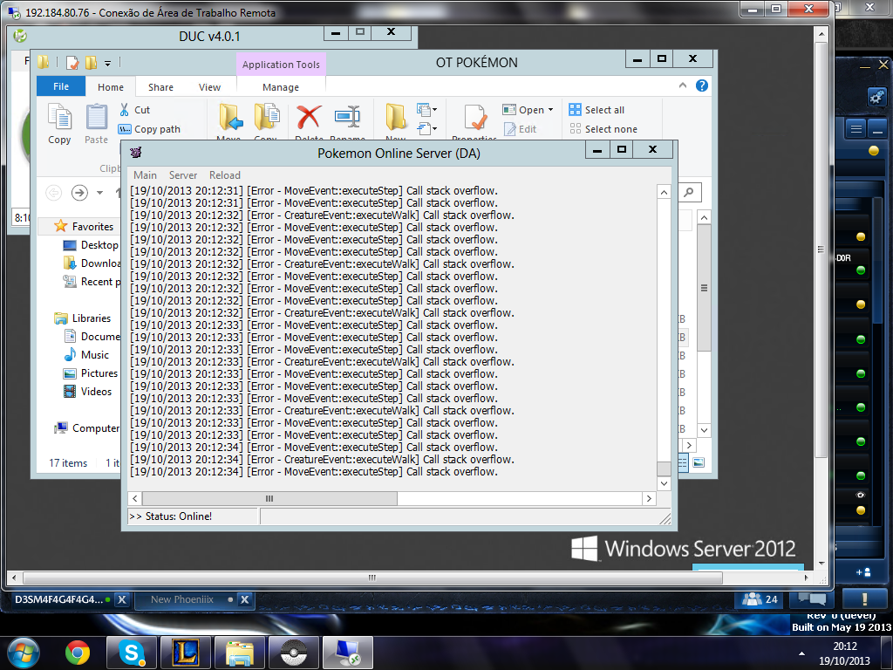Open the Recent locations dropdown arrow
The width and height of the screenshot is (893, 670).
(99, 193)
